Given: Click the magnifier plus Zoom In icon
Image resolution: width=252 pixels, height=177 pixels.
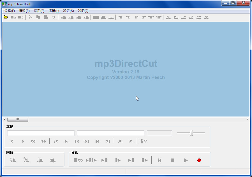Looking at the screenshot, I should 120,141.
